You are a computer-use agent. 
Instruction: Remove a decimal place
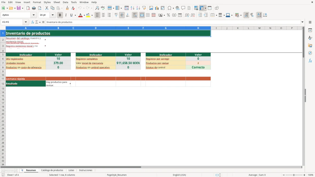coord(193,15)
